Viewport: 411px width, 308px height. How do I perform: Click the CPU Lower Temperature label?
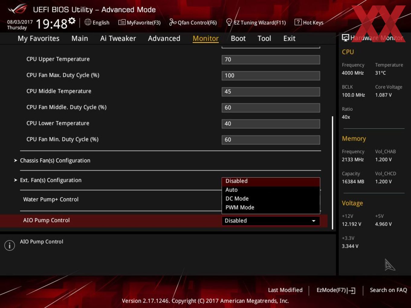pyautogui.click(x=58, y=123)
